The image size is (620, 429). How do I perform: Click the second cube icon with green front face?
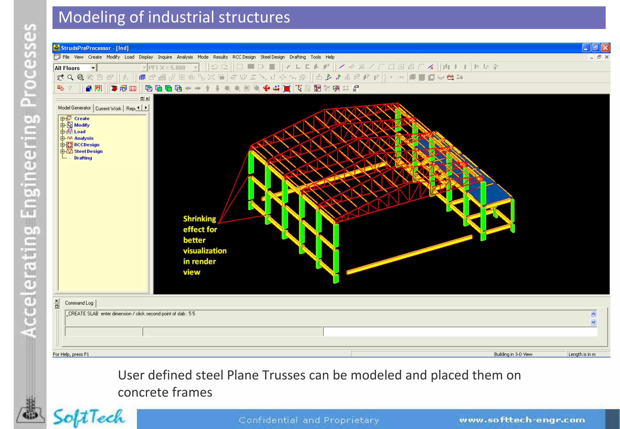pos(159,89)
